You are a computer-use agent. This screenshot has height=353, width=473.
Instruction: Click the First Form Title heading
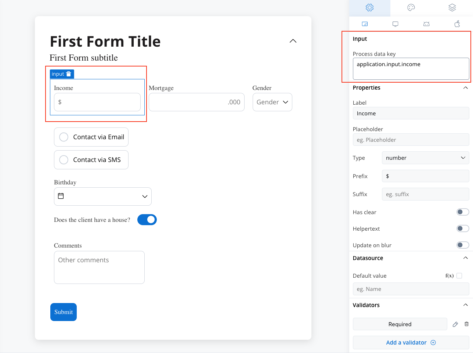click(105, 42)
